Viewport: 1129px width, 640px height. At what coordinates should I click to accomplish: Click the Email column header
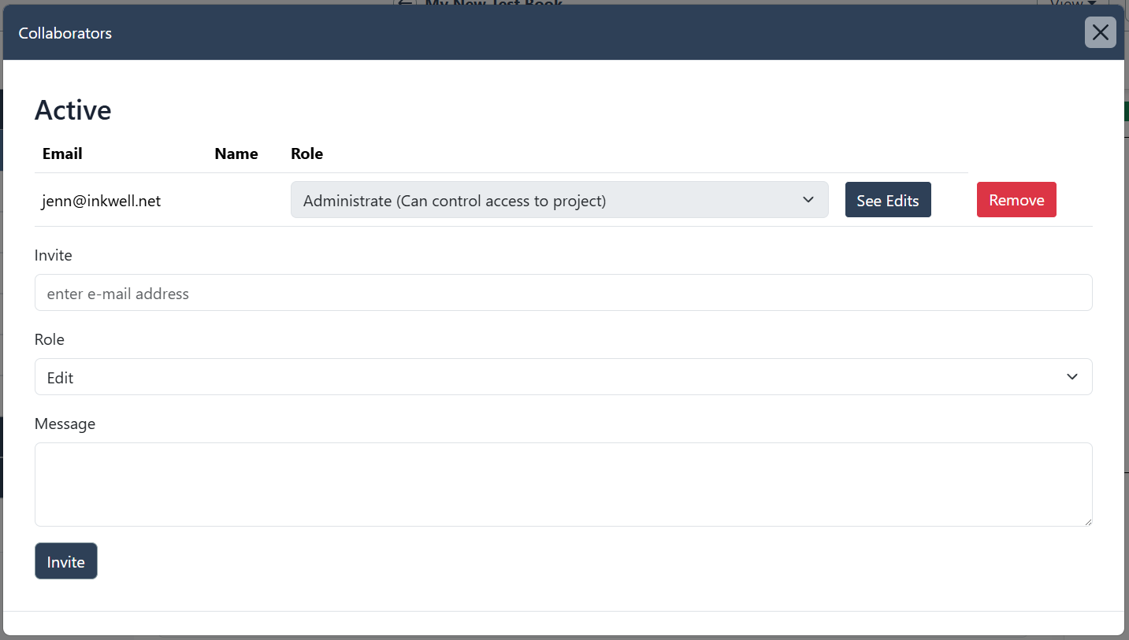coord(62,154)
